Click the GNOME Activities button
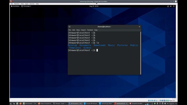Image resolution: width=187 pixels, height=105 pixels. point(15,6)
